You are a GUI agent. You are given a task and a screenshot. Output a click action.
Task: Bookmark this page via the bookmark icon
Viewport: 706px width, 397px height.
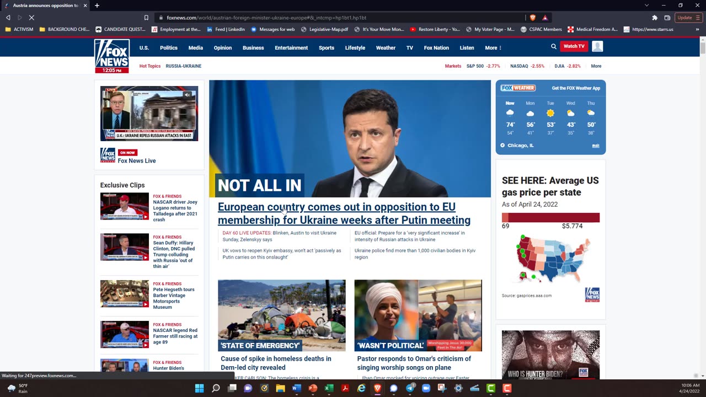click(146, 18)
